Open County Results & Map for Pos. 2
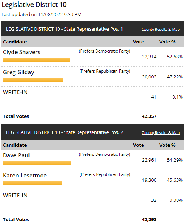This screenshot has width=186, height=223. (x=160, y=133)
